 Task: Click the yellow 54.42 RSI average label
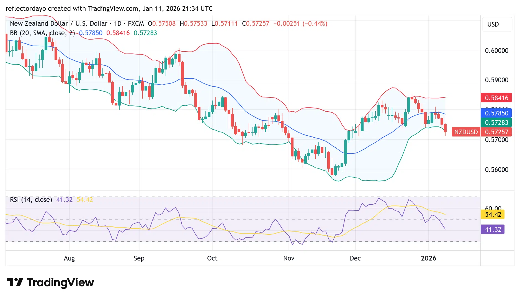[493, 215]
